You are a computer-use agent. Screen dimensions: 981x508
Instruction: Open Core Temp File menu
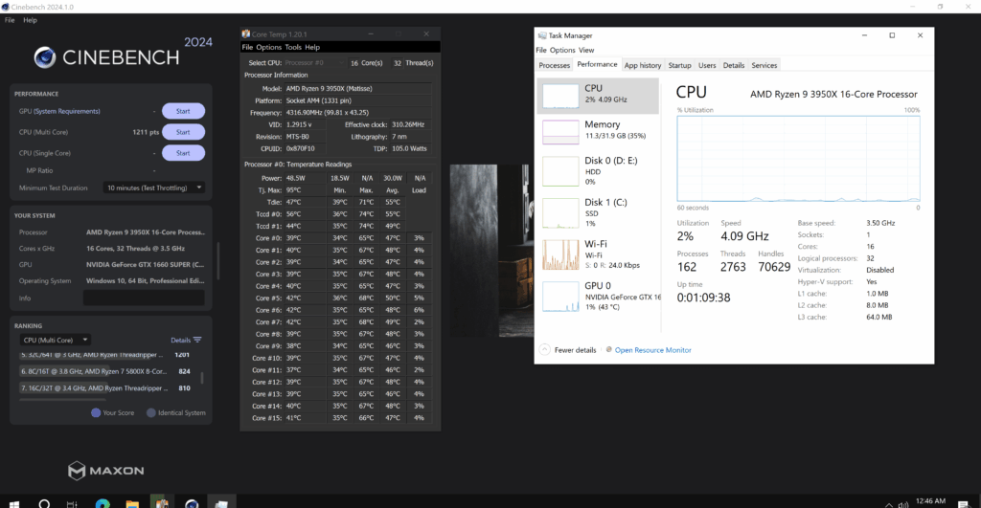point(247,48)
